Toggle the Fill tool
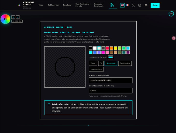 pyautogui.click(x=101, y=63)
